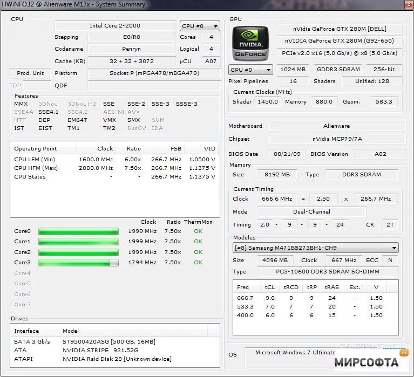This screenshot has height=377, width=414.
Task: Click the Core0 usage bar
Action: pos(78,231)
